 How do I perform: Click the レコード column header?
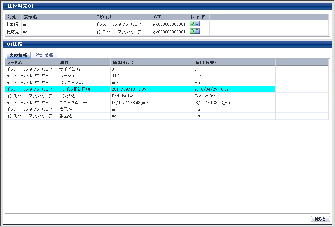(198, 17)
